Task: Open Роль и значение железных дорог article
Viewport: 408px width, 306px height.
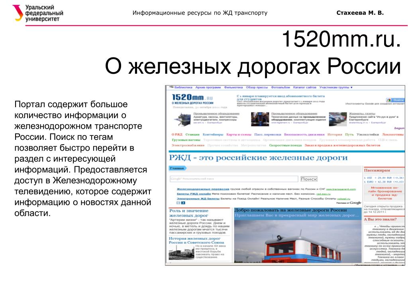Action: coord(189,213)
